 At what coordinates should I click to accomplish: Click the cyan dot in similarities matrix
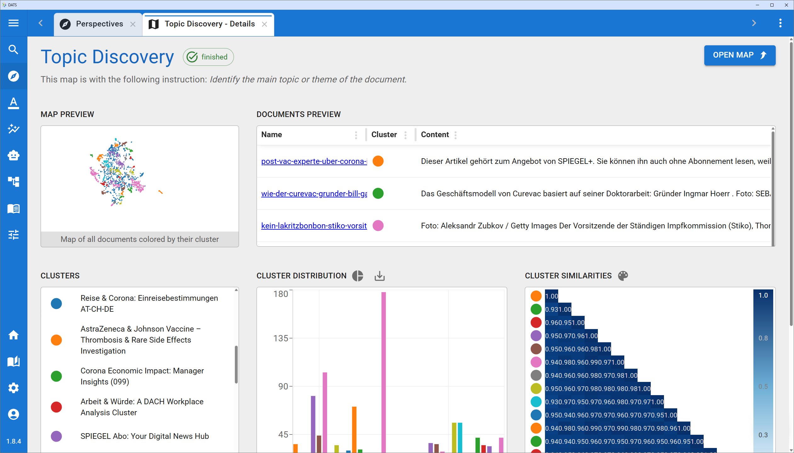[536, 402]
